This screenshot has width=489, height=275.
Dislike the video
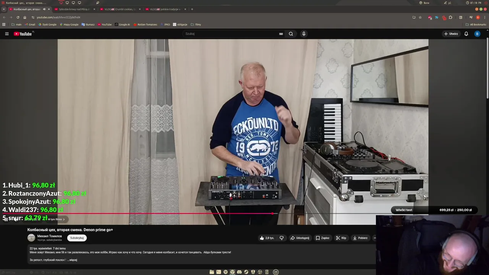[282, 238]
